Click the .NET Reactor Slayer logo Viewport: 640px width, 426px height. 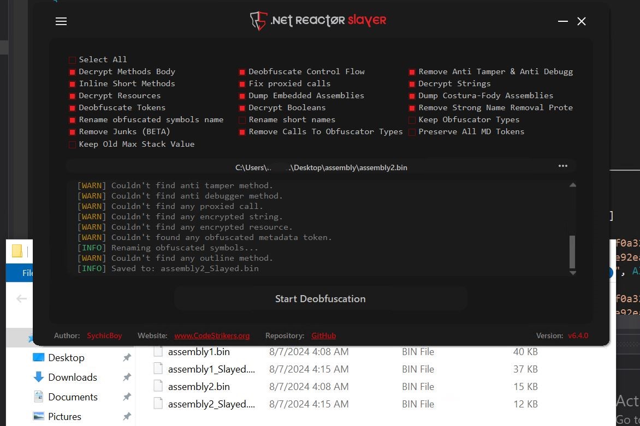click(x=318, y=21)
